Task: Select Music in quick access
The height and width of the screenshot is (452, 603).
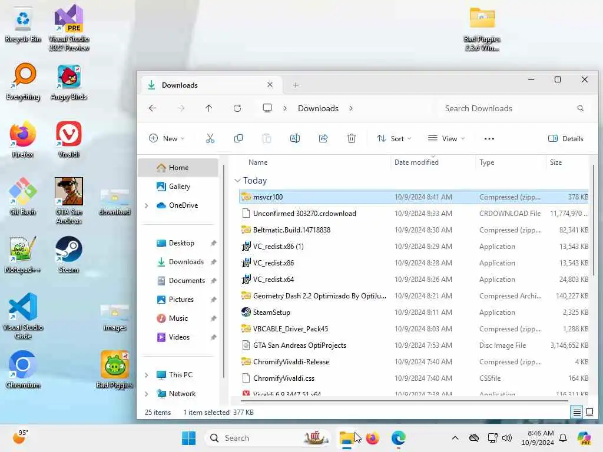Action: coord(178,318)
